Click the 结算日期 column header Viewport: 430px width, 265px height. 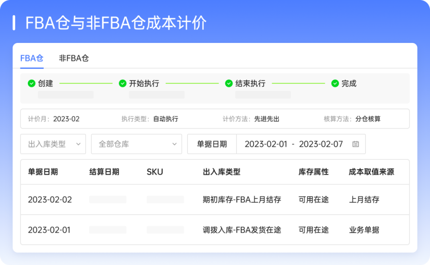point(105,172)
